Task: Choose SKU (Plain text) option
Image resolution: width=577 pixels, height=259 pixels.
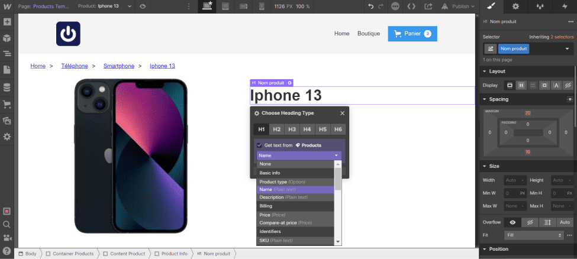Action: 295,241
